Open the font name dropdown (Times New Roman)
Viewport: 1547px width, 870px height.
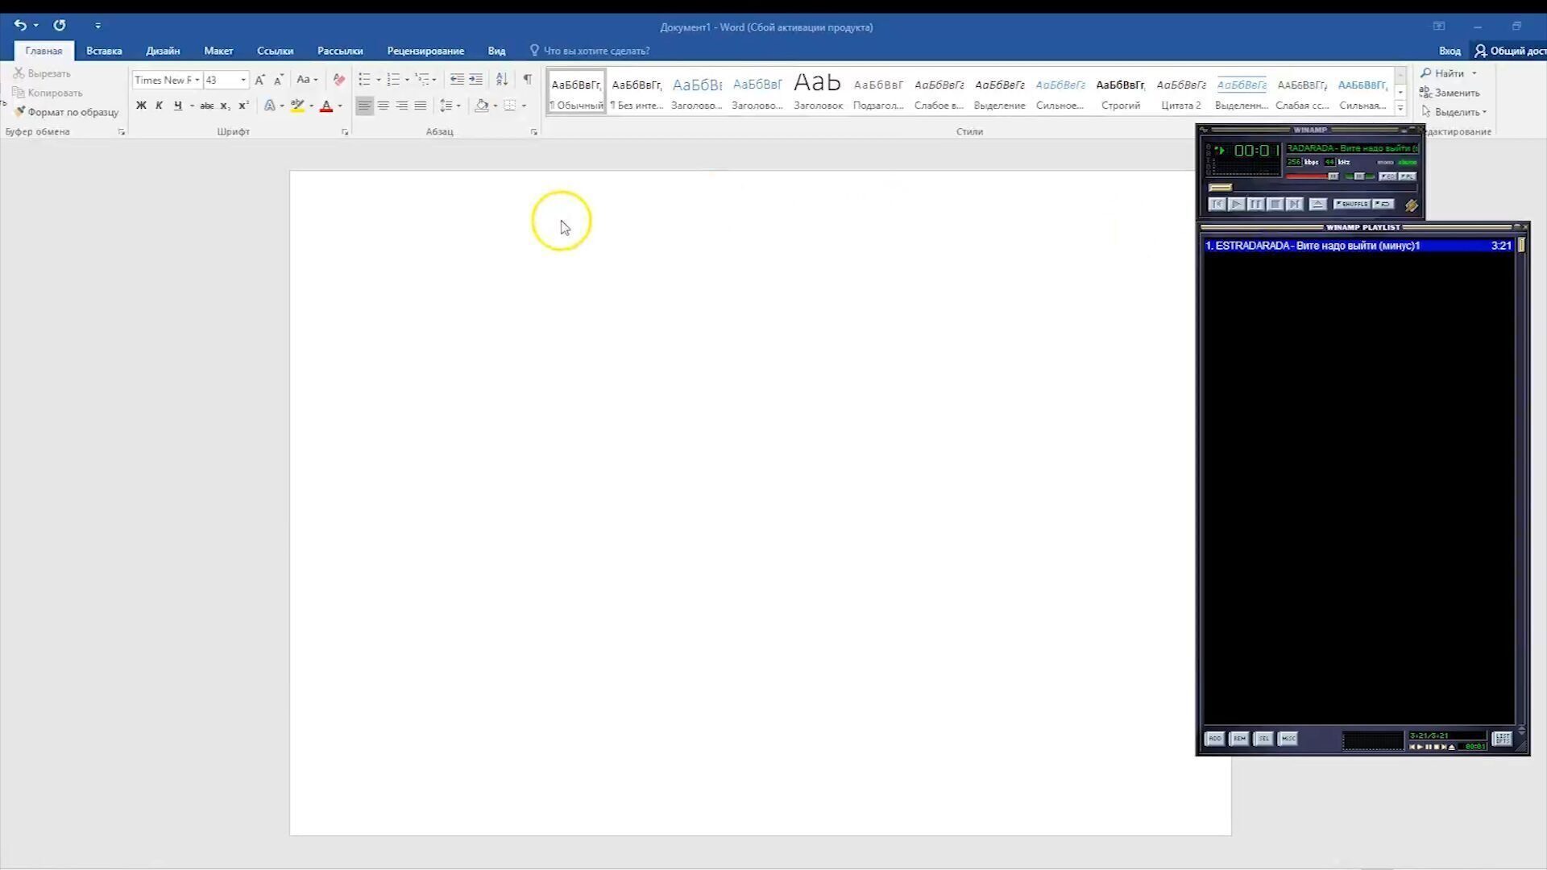(197, 80)
